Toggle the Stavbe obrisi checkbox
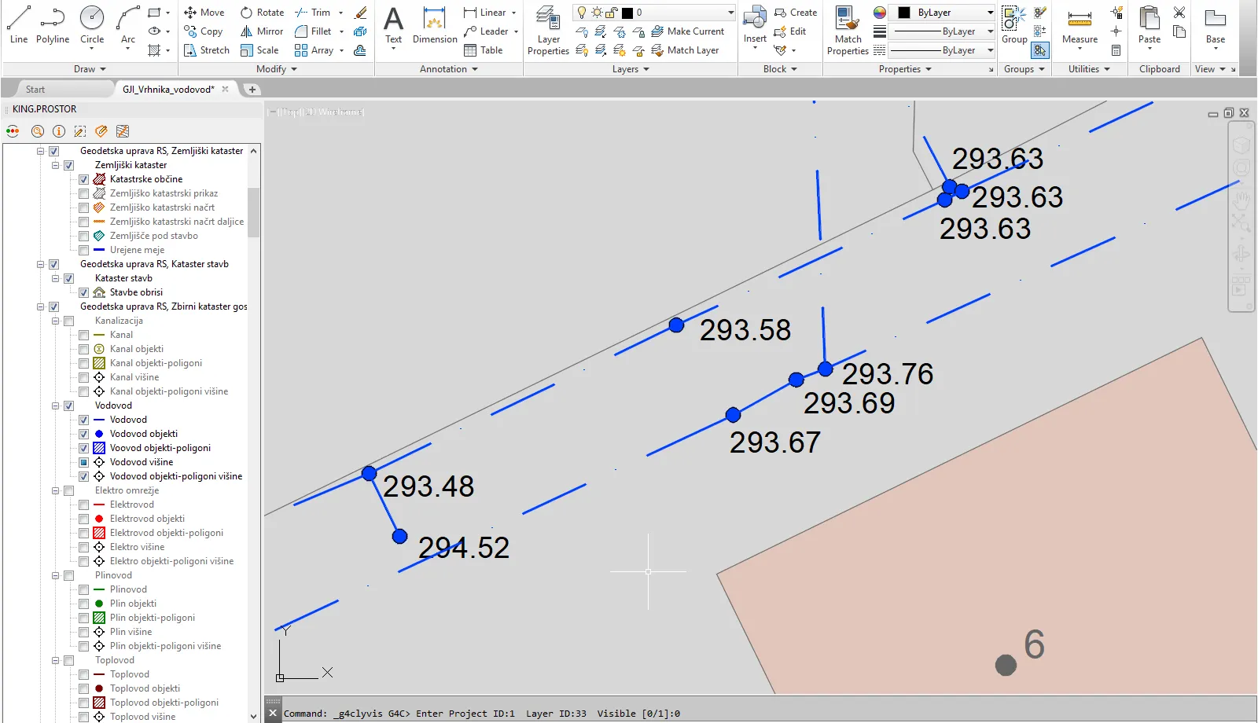1258x723 pixels. [84, 292]
